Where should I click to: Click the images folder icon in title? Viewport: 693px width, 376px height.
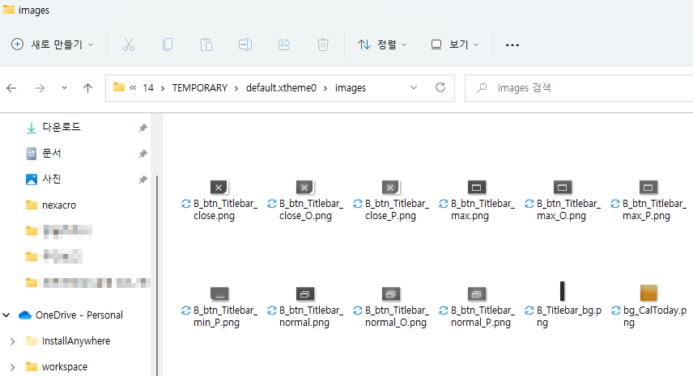[9, 9]
